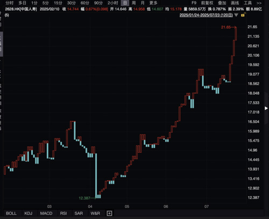Switch to the RSI indicator tab
The width and height of the screenshot is (269, 219).
(63, 213)
